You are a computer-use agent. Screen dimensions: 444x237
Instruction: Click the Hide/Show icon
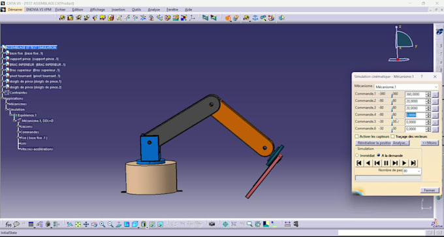click(152, 224)
